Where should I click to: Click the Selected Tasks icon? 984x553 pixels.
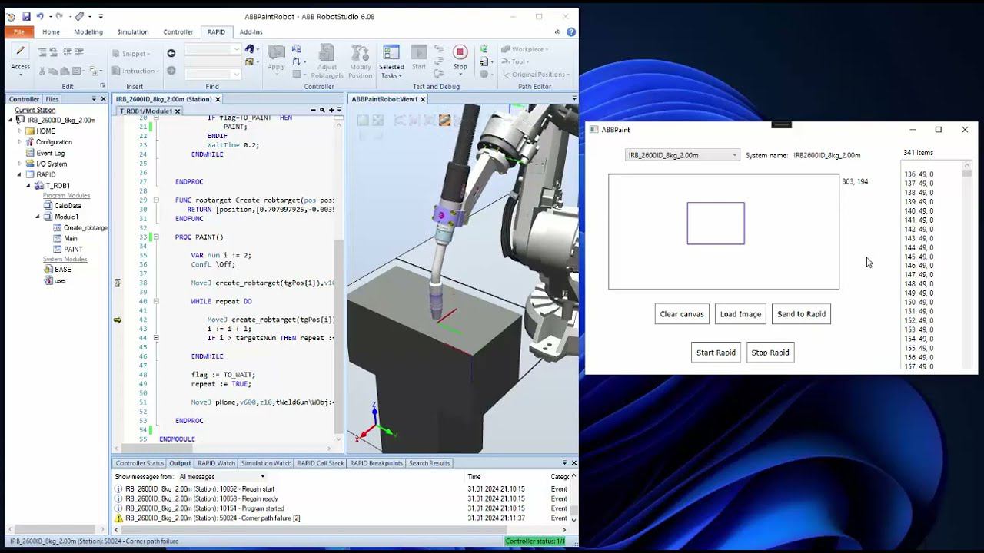coord(391,52)
